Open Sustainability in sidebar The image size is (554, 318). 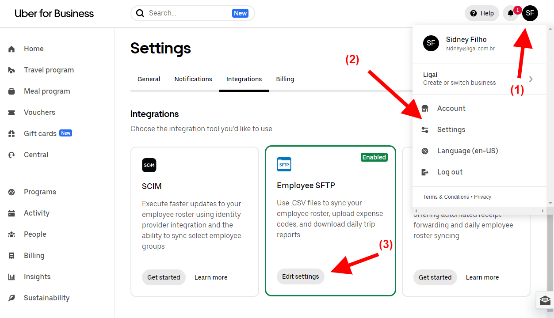pos(46,298)
